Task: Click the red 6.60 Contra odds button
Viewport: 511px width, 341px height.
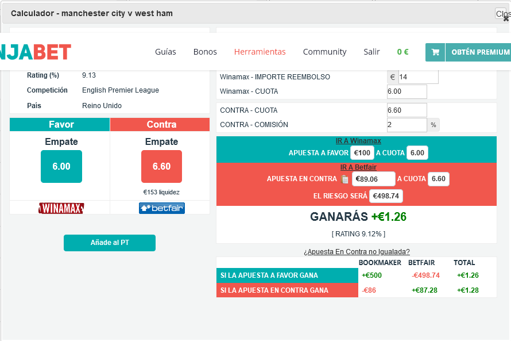Action: coord(162,166)
